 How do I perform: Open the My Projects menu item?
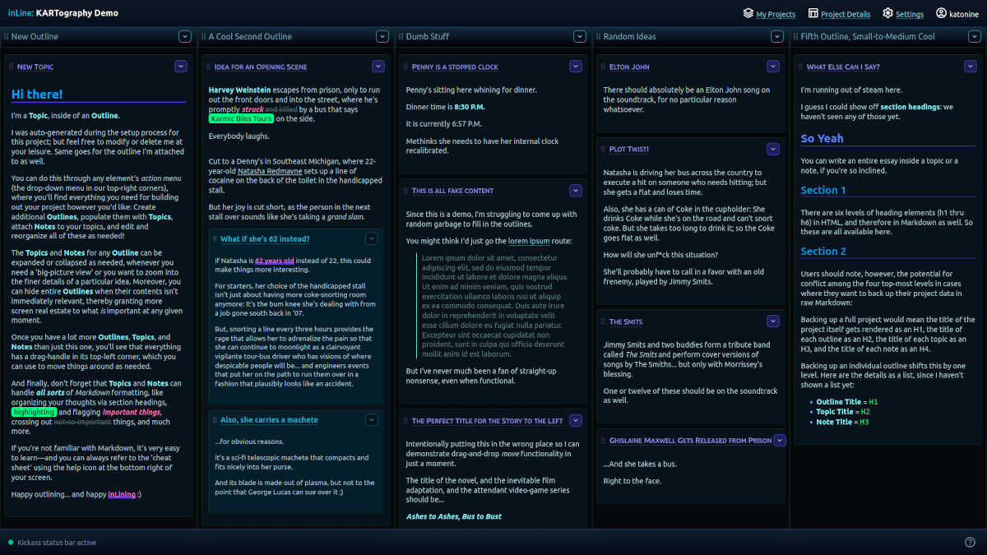(776, 14)
